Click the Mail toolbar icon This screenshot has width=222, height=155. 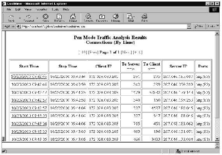(130, 16)
